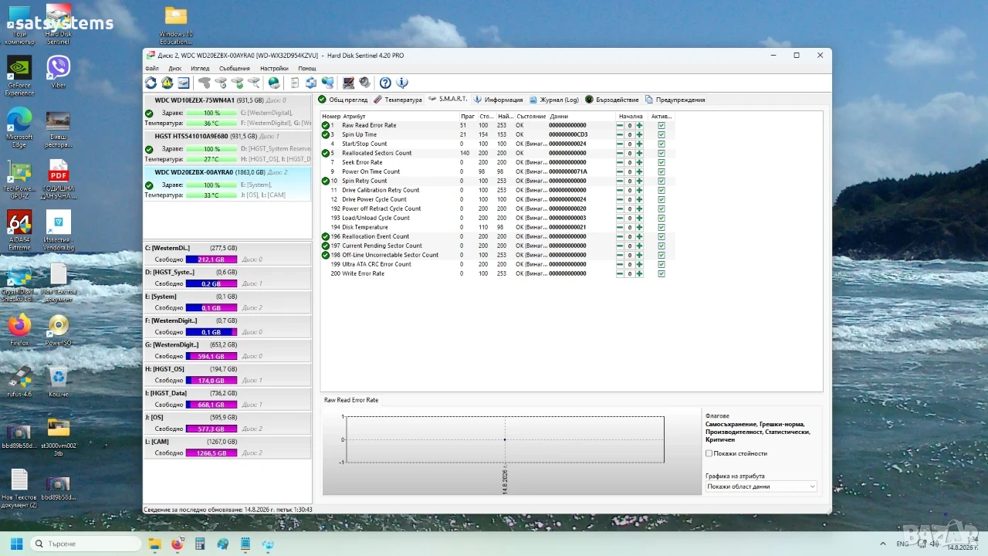
Task: Toggle the active checkbox for Start/Stop Count
Action: point(661,144)
